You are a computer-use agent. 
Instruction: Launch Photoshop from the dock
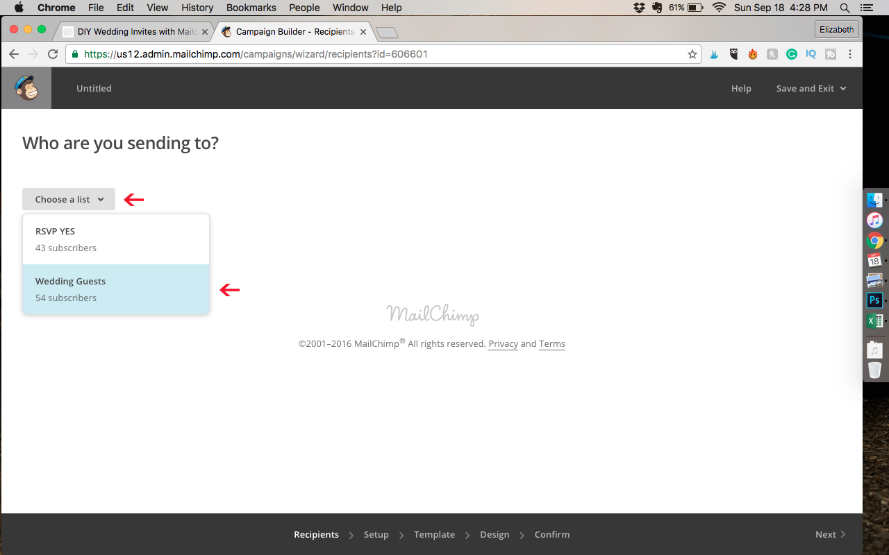(874, 300)
